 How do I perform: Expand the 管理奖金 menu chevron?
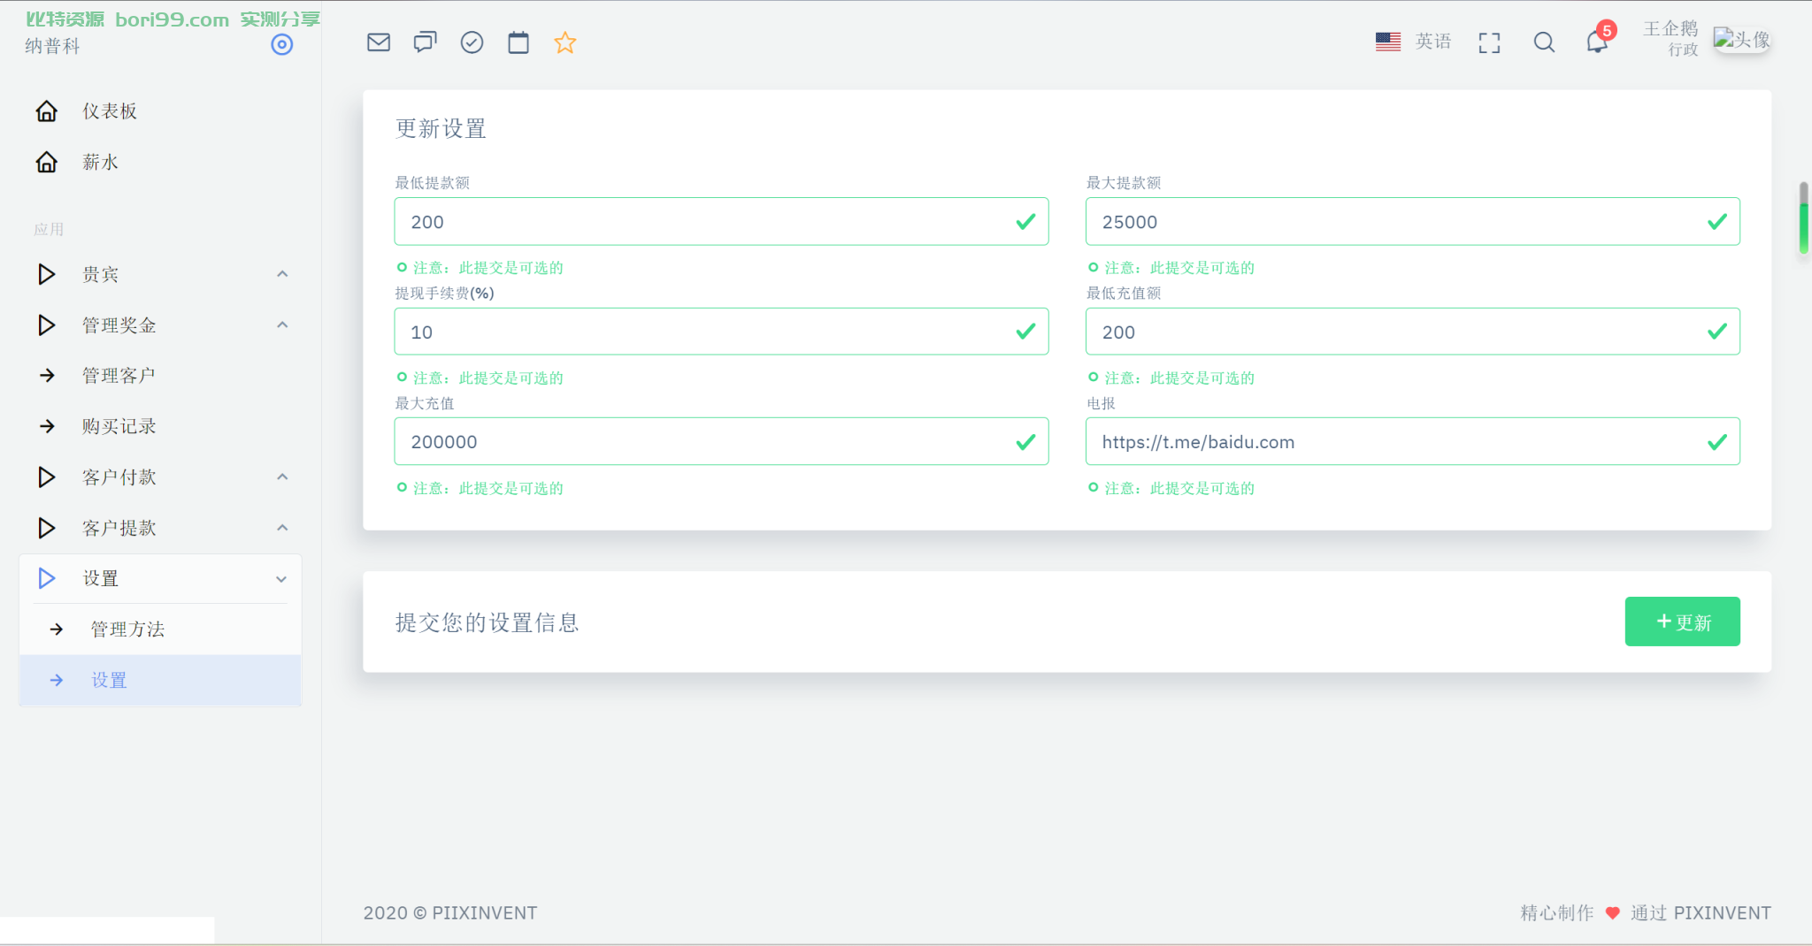(282, 324)
